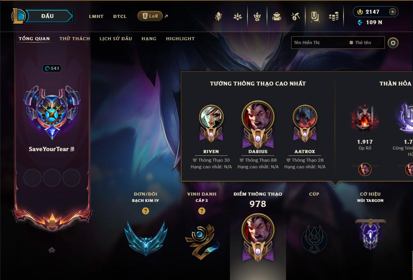This screenshot has height=280, width=413.
Task: Buy more RP with plus button
Action: [392, 12]
